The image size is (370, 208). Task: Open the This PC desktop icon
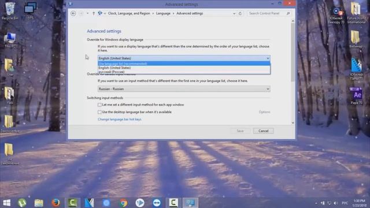[10, 40]
